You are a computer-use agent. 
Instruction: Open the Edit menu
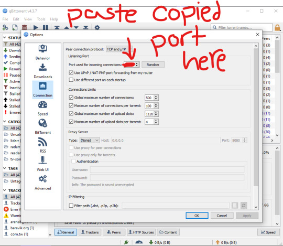click(16, 19)
